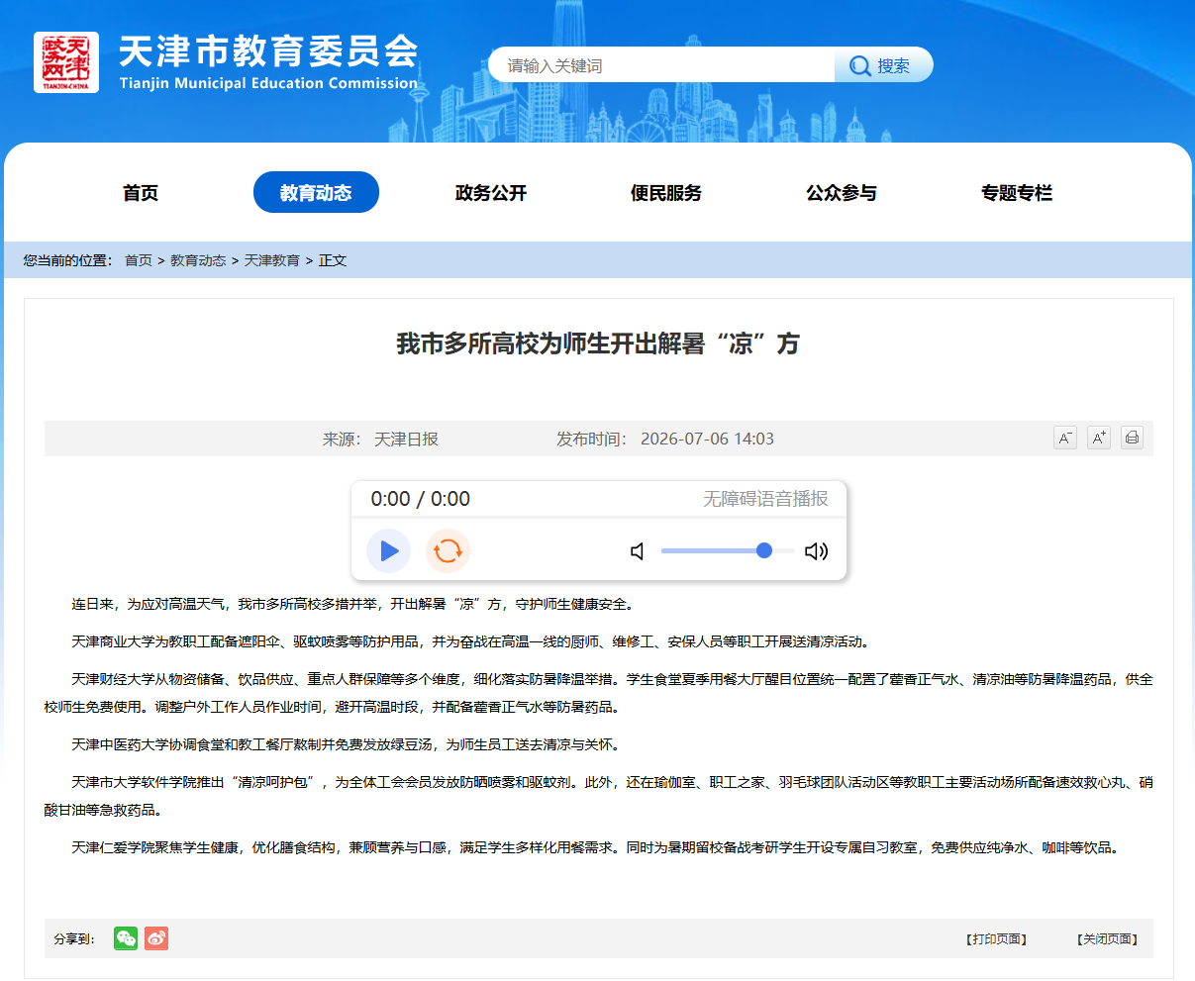Click the source text 天津日报
The height and width of the screenshot is (981, 1195).
point(406,439)
